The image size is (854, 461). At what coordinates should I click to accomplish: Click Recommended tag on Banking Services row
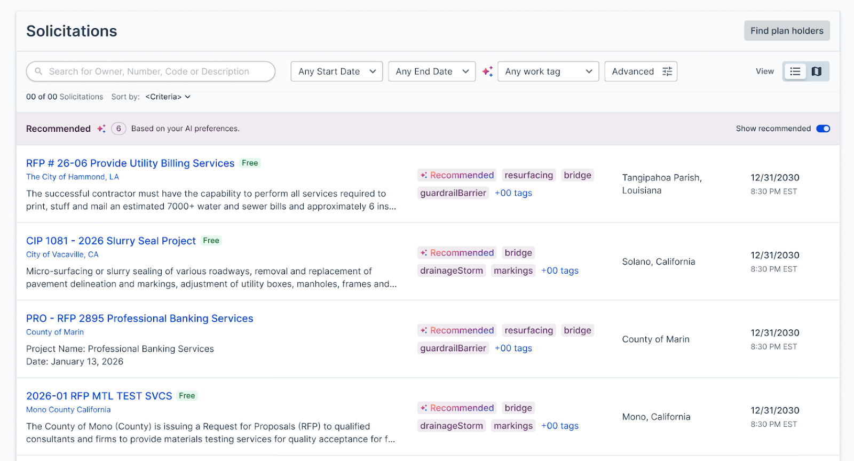click(x=457, y=330)
